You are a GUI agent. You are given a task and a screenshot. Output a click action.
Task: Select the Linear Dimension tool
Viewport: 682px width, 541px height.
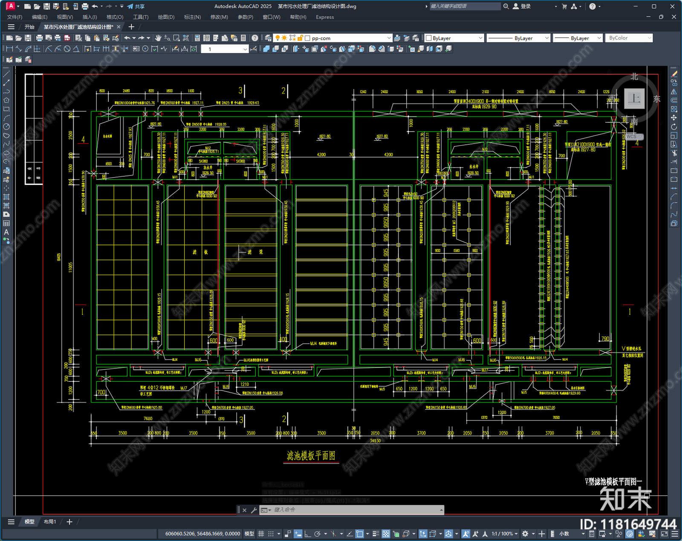coord(9,49)
